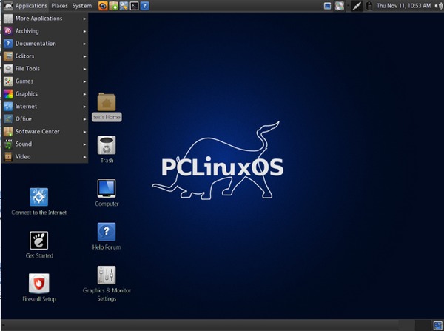
Task: Select Software Center in Applications menu
Action: click(44, 132)
